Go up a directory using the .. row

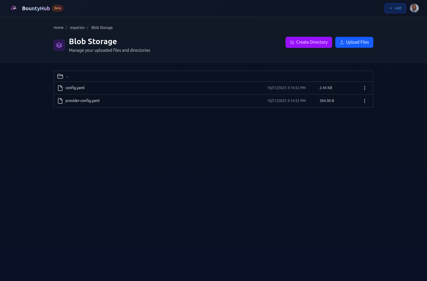tap(67, 76)
